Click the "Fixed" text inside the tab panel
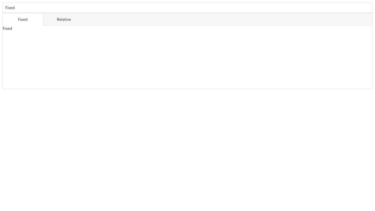This screenshot has height=211, width=375. (x=7, y=29)
